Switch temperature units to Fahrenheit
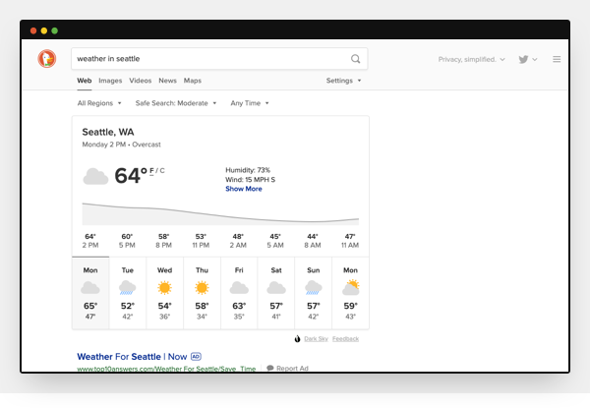 click(151, 171)
